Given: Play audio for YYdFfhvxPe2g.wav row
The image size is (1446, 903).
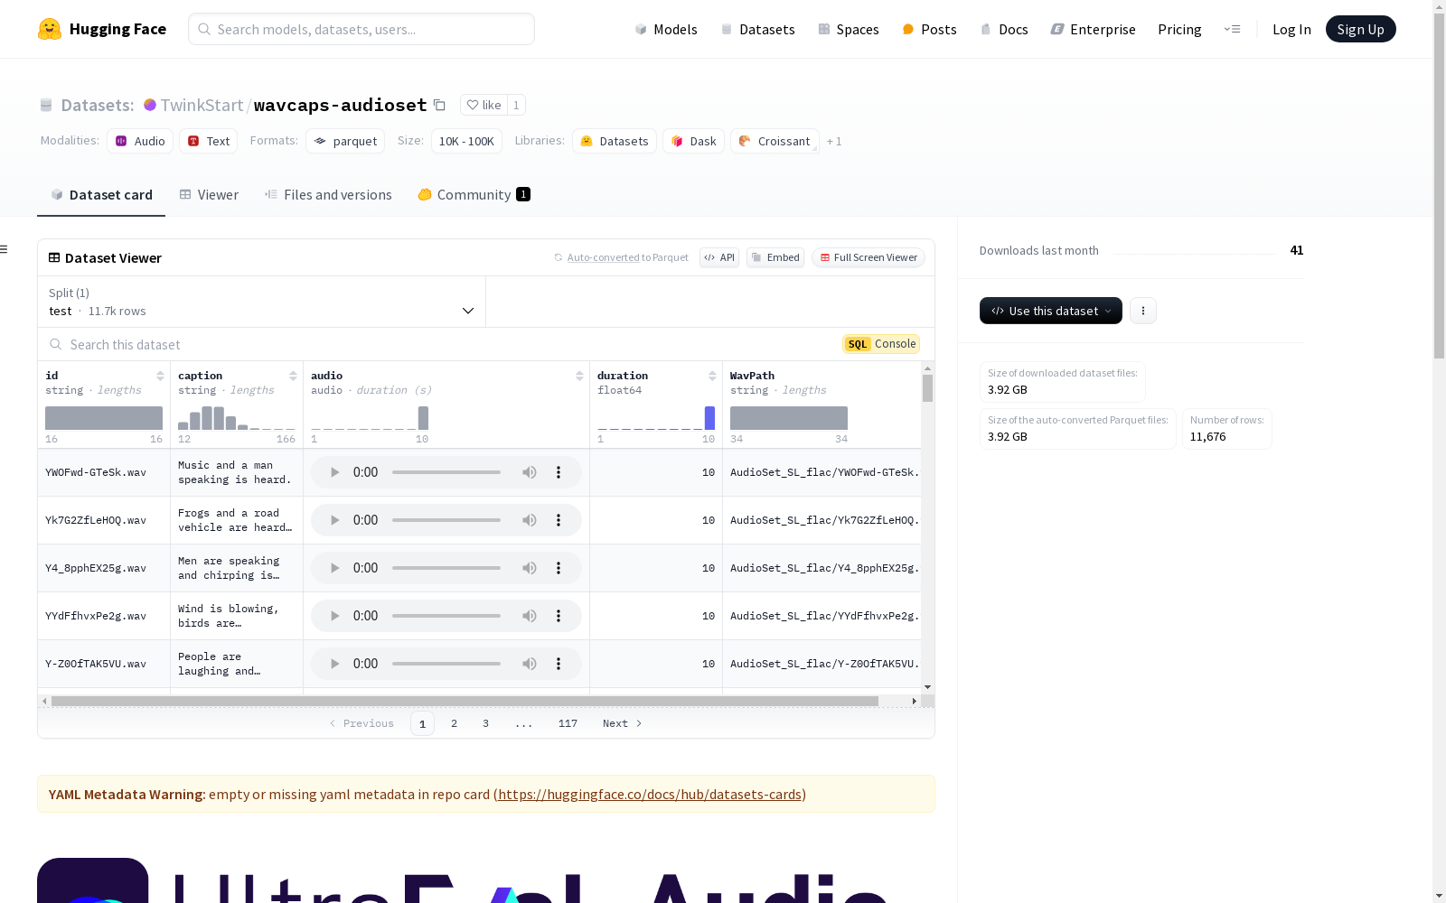Looking at the screenshot, I should click(x=334, y=616).
